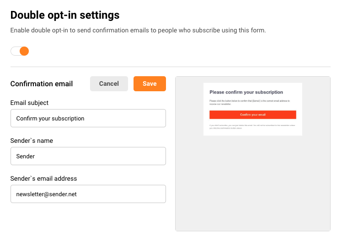Screen dimensions: 337x240
Task: Click the Email subject label
Action: [29, 103]
